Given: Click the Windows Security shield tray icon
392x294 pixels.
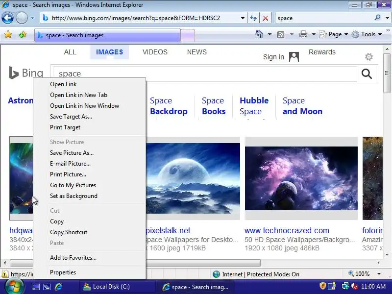Looking at the screenshot, I should [x=322, y=286].
